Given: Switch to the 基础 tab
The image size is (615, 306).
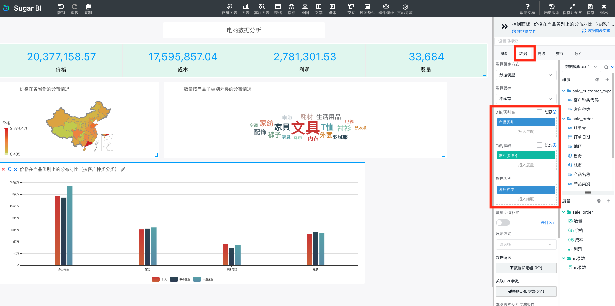Looking at the screenshot, I should pyautogui.click(x=505, y=54).
